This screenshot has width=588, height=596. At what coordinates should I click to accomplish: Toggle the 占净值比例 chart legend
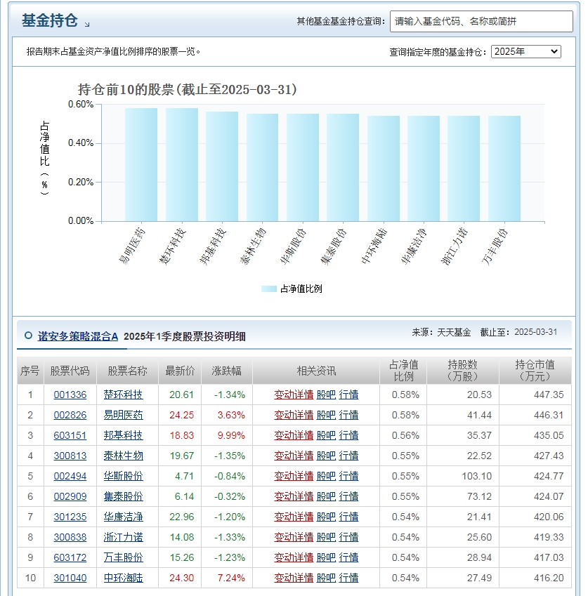pos(292,289)
